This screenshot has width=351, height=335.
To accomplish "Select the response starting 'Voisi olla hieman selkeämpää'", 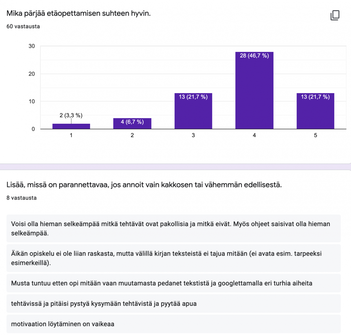I will click(x=173, y=228).
